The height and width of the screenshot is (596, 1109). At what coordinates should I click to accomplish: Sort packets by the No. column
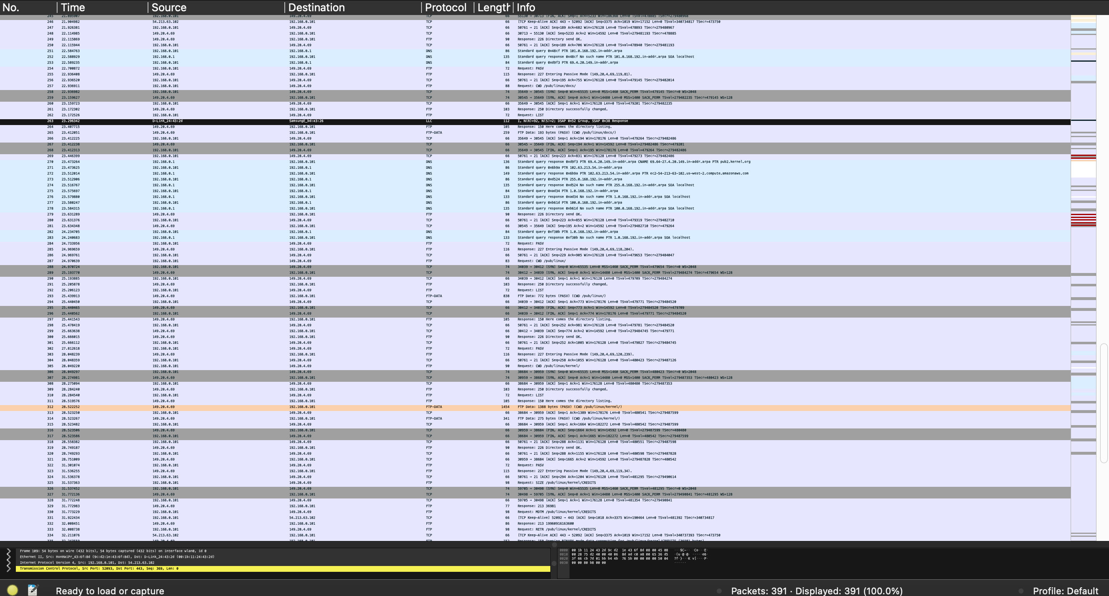(10, 8)
